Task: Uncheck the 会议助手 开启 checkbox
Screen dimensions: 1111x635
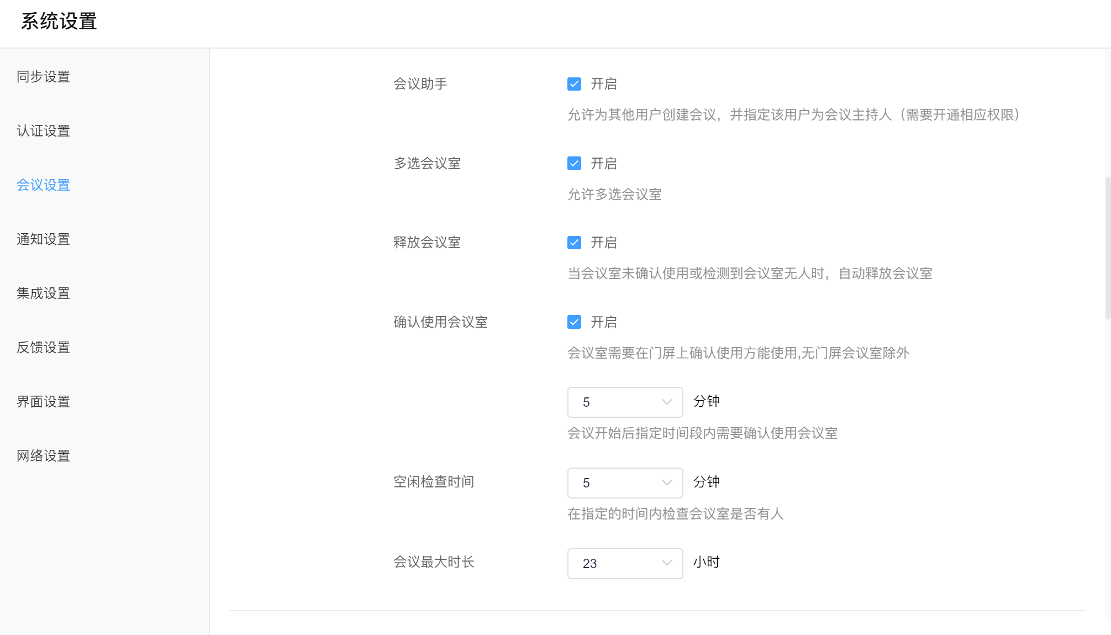Action: [x=574, y=84]
